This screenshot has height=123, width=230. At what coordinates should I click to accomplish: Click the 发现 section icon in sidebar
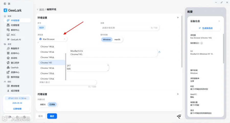(x=5, y=44)
